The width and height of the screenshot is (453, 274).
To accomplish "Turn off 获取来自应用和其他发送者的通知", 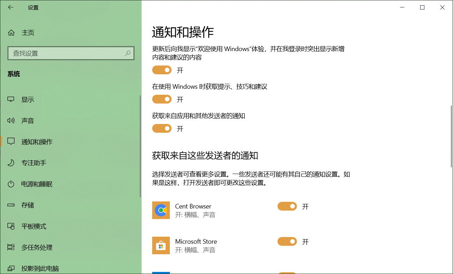I will tap(162, 128).
